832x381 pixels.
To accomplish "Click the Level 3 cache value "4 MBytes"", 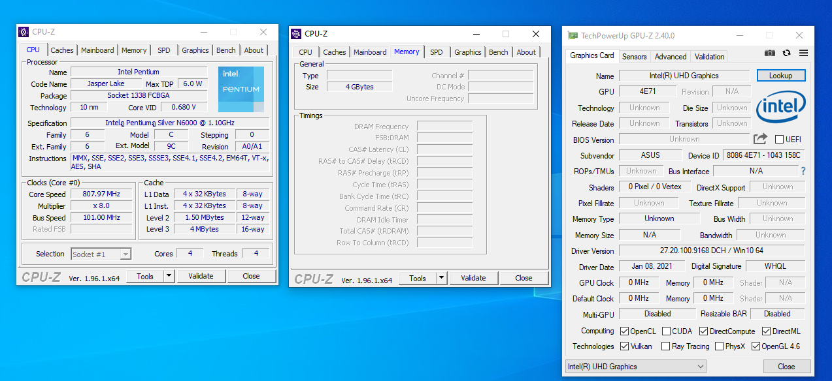I will pyautogui.click(x=204, y=229).
